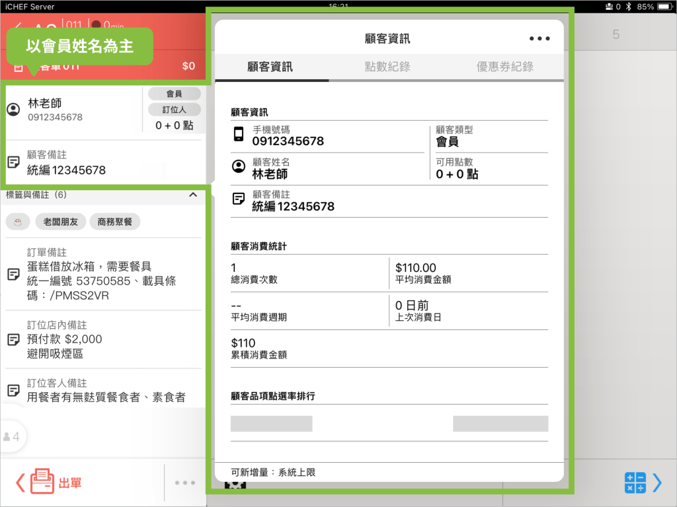Tap the person icon beside 顧客姓名 in popup
677x507 pixels.
click(239, 167)
